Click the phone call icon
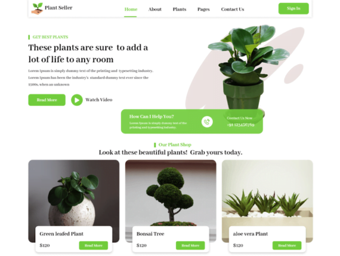Screen dimensions: 340x256 click(207, 121)
